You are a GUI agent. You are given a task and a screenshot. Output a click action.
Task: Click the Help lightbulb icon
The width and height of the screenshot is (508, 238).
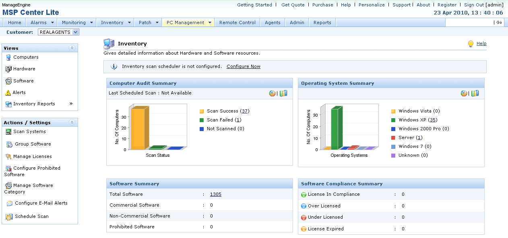click(471, 44)
